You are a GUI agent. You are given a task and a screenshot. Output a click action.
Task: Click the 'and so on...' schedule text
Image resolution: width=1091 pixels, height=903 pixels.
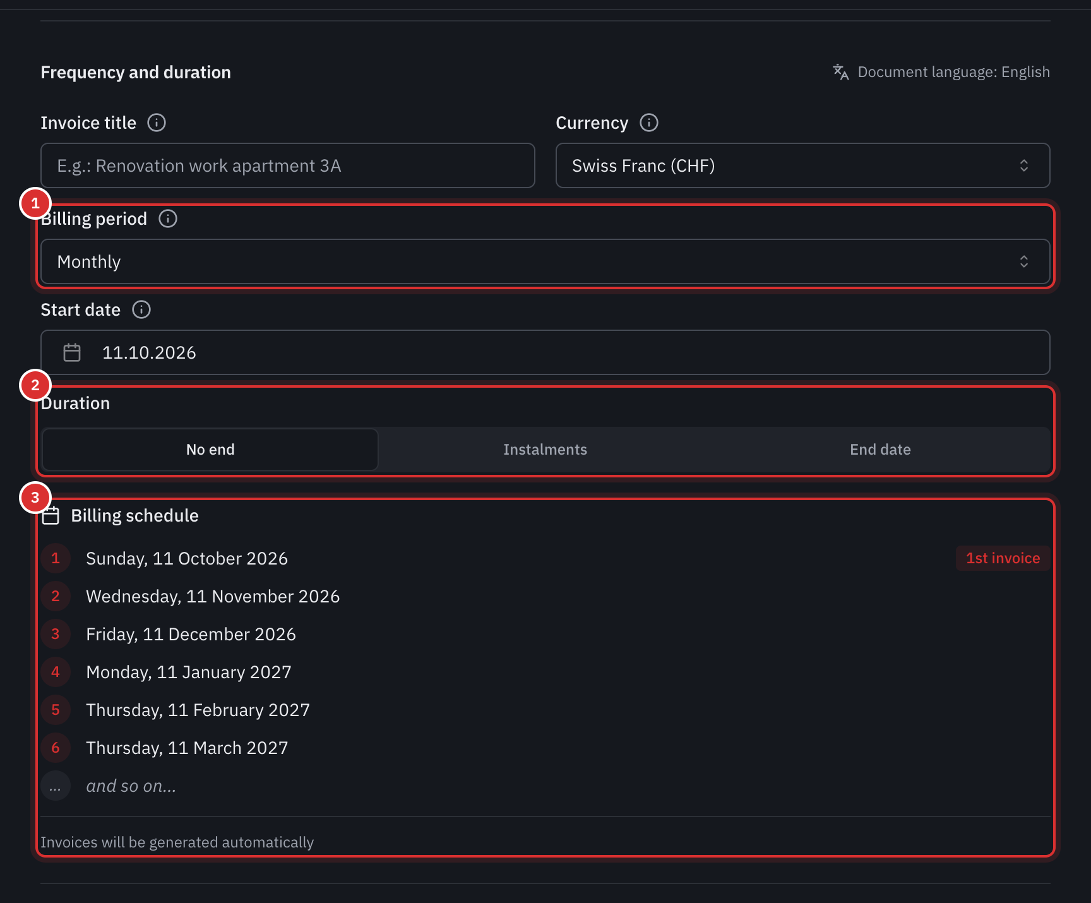(x=131, y=786)
